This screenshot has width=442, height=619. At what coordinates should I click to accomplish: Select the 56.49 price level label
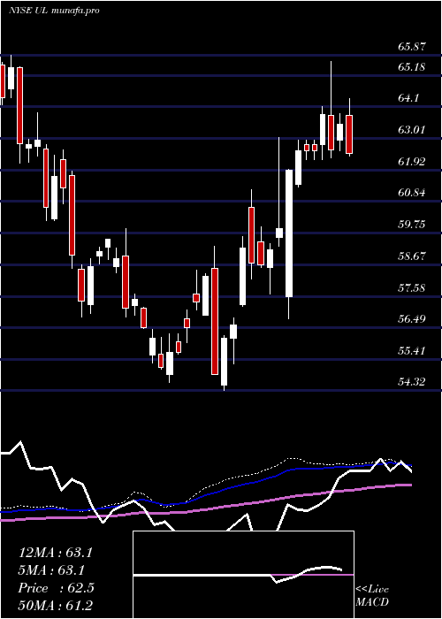412,318
